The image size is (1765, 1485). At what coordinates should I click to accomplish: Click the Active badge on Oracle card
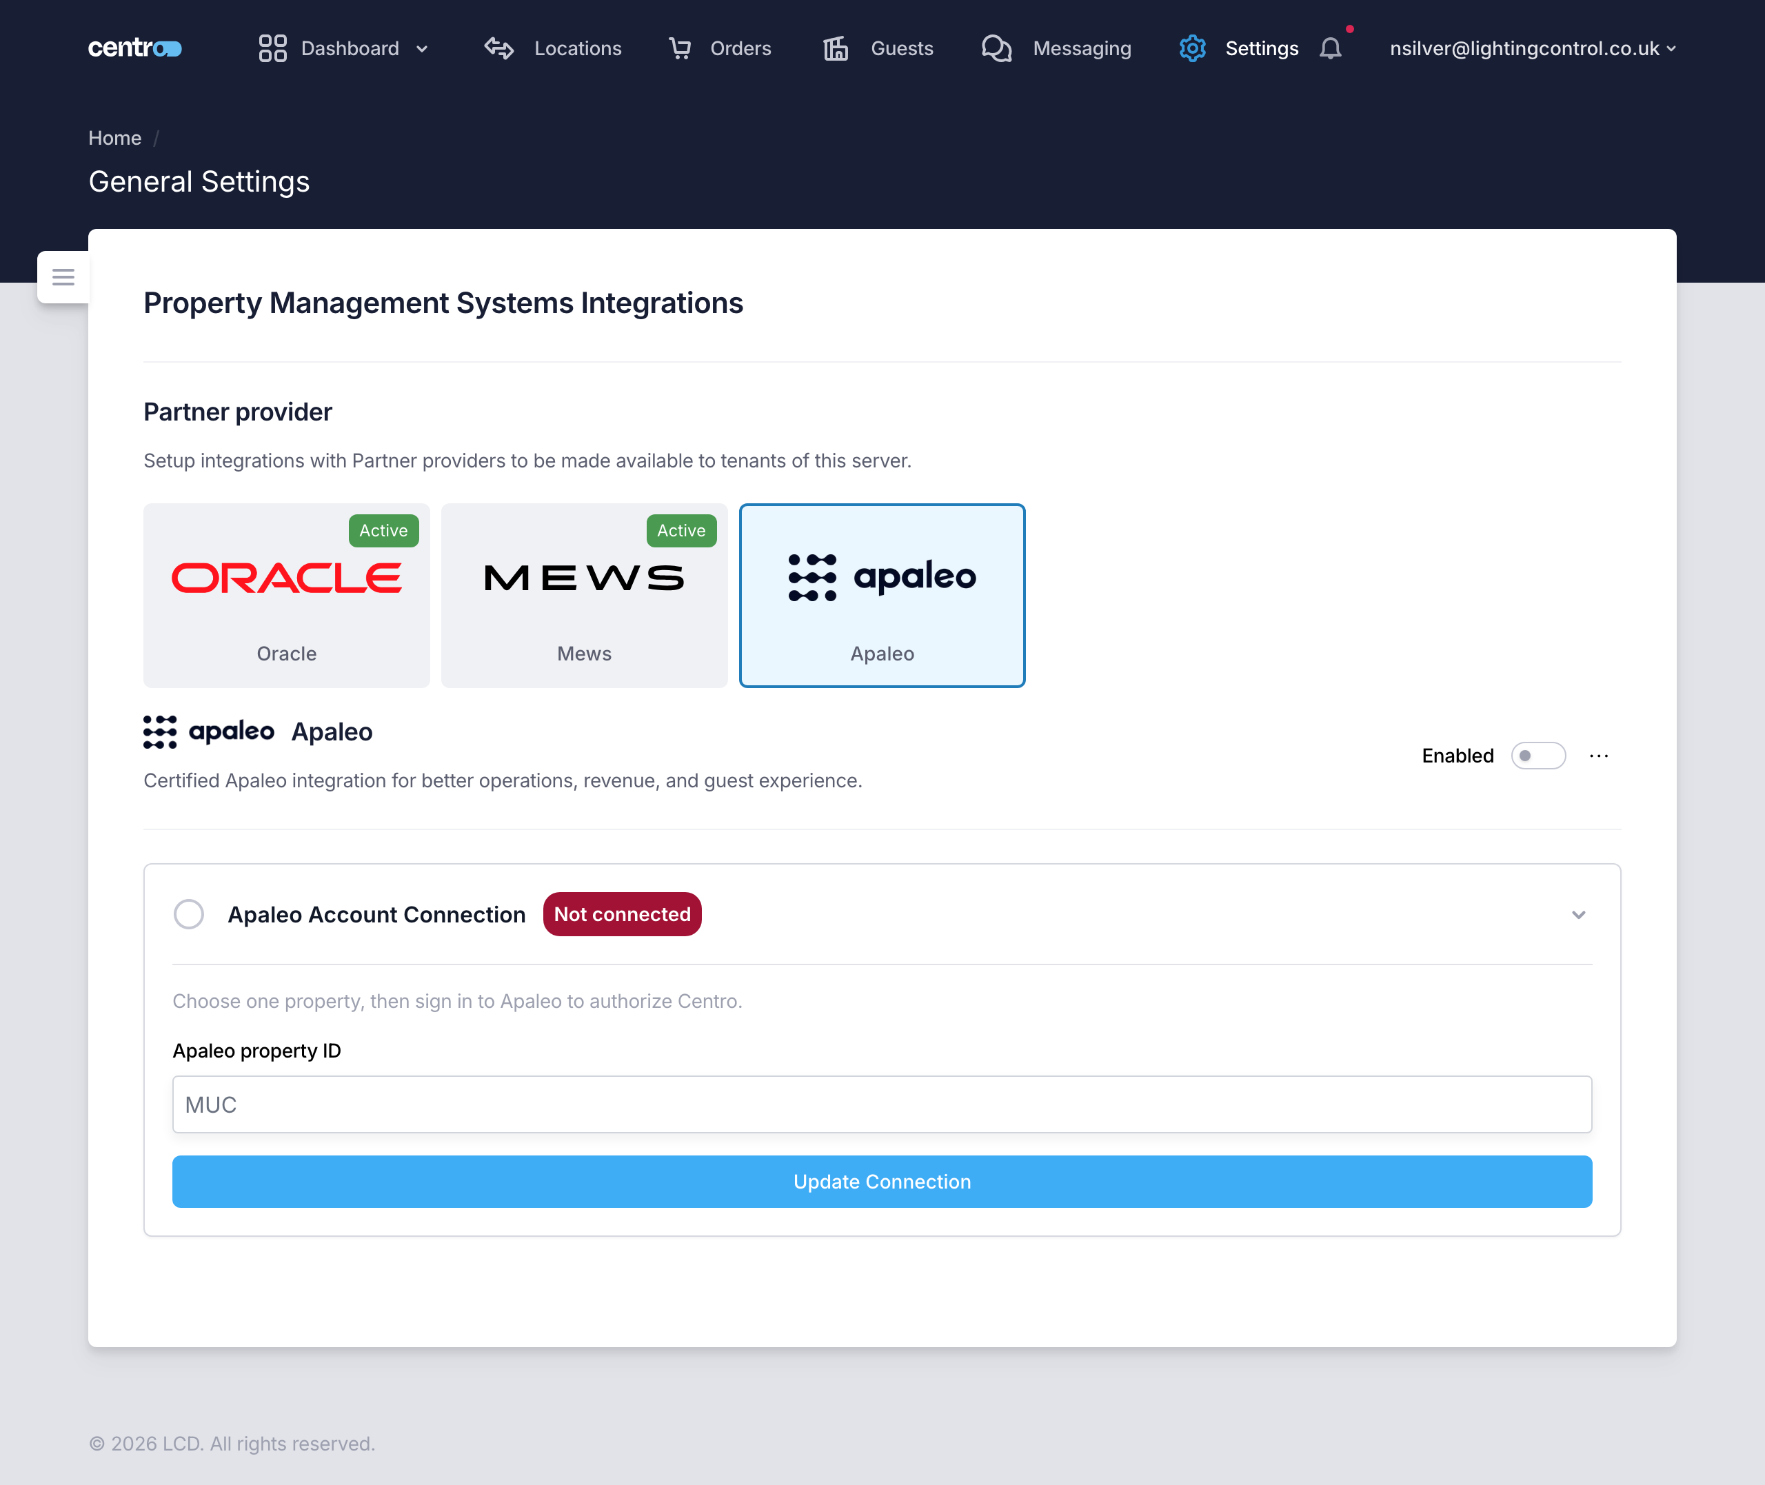pos(384,530)
